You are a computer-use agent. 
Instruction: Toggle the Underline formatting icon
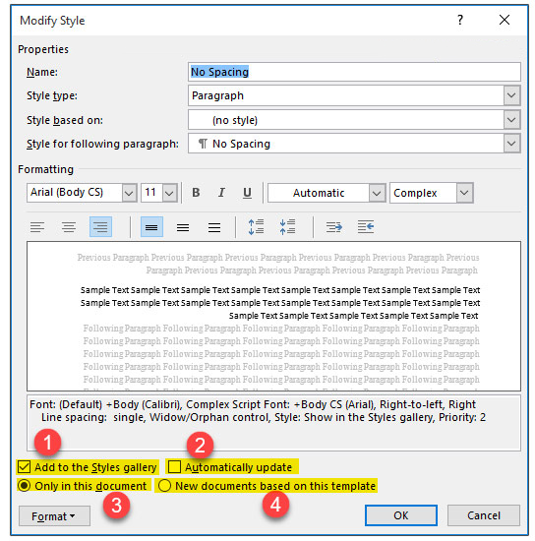[247, 193]
